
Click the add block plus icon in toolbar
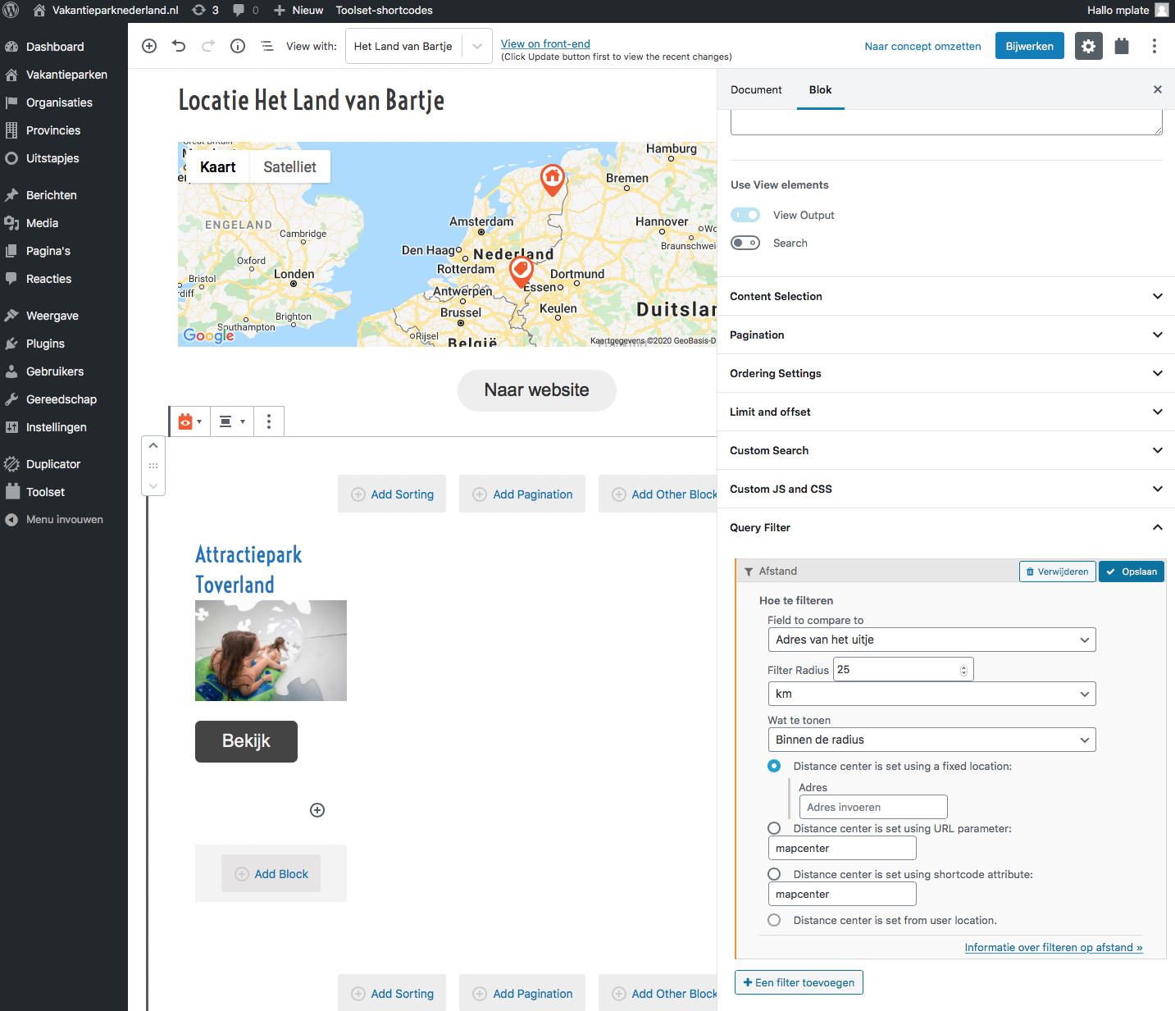(149, 46)
